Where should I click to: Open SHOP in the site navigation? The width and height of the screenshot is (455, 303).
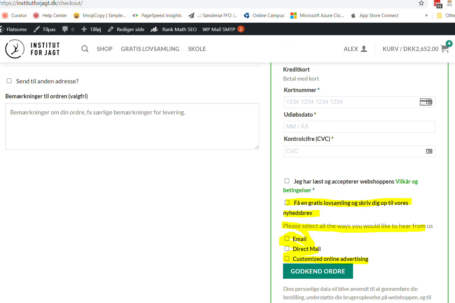pos(104,49)
